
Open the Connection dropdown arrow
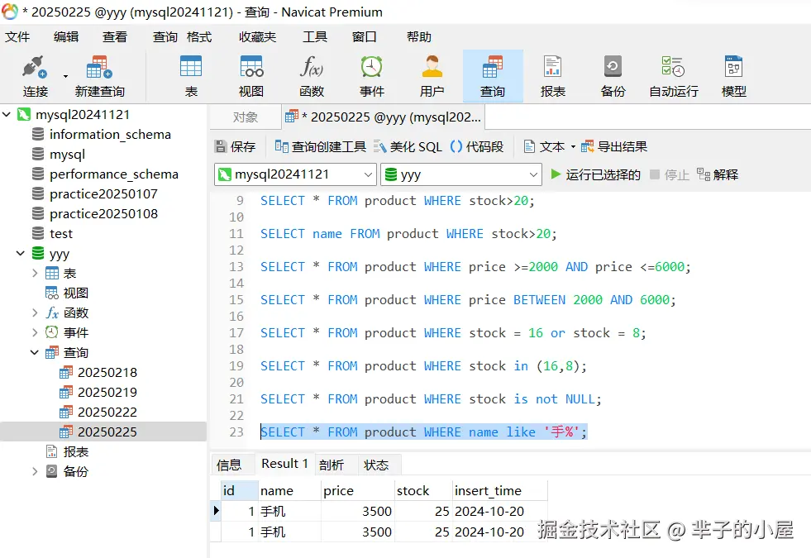[65, 77]
